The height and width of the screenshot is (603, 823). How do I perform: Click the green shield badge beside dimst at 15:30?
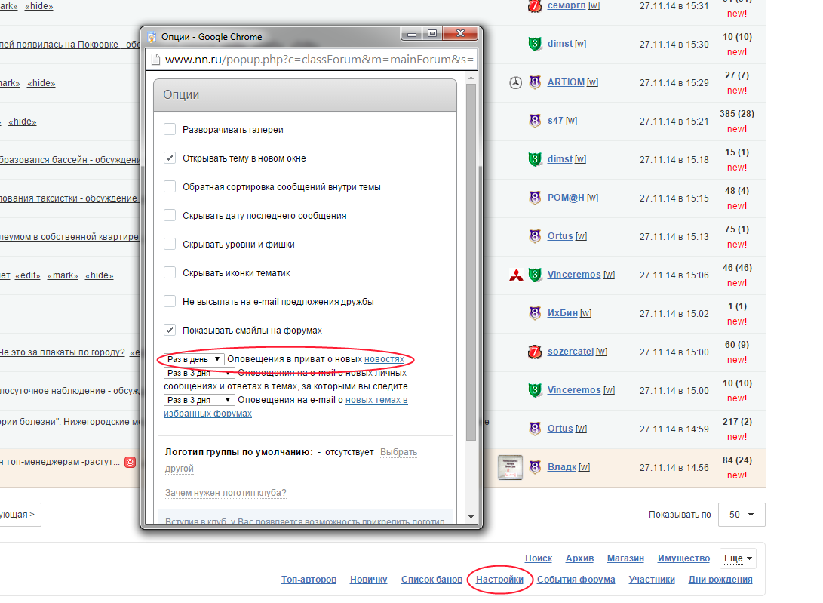[x=534, y=44]
